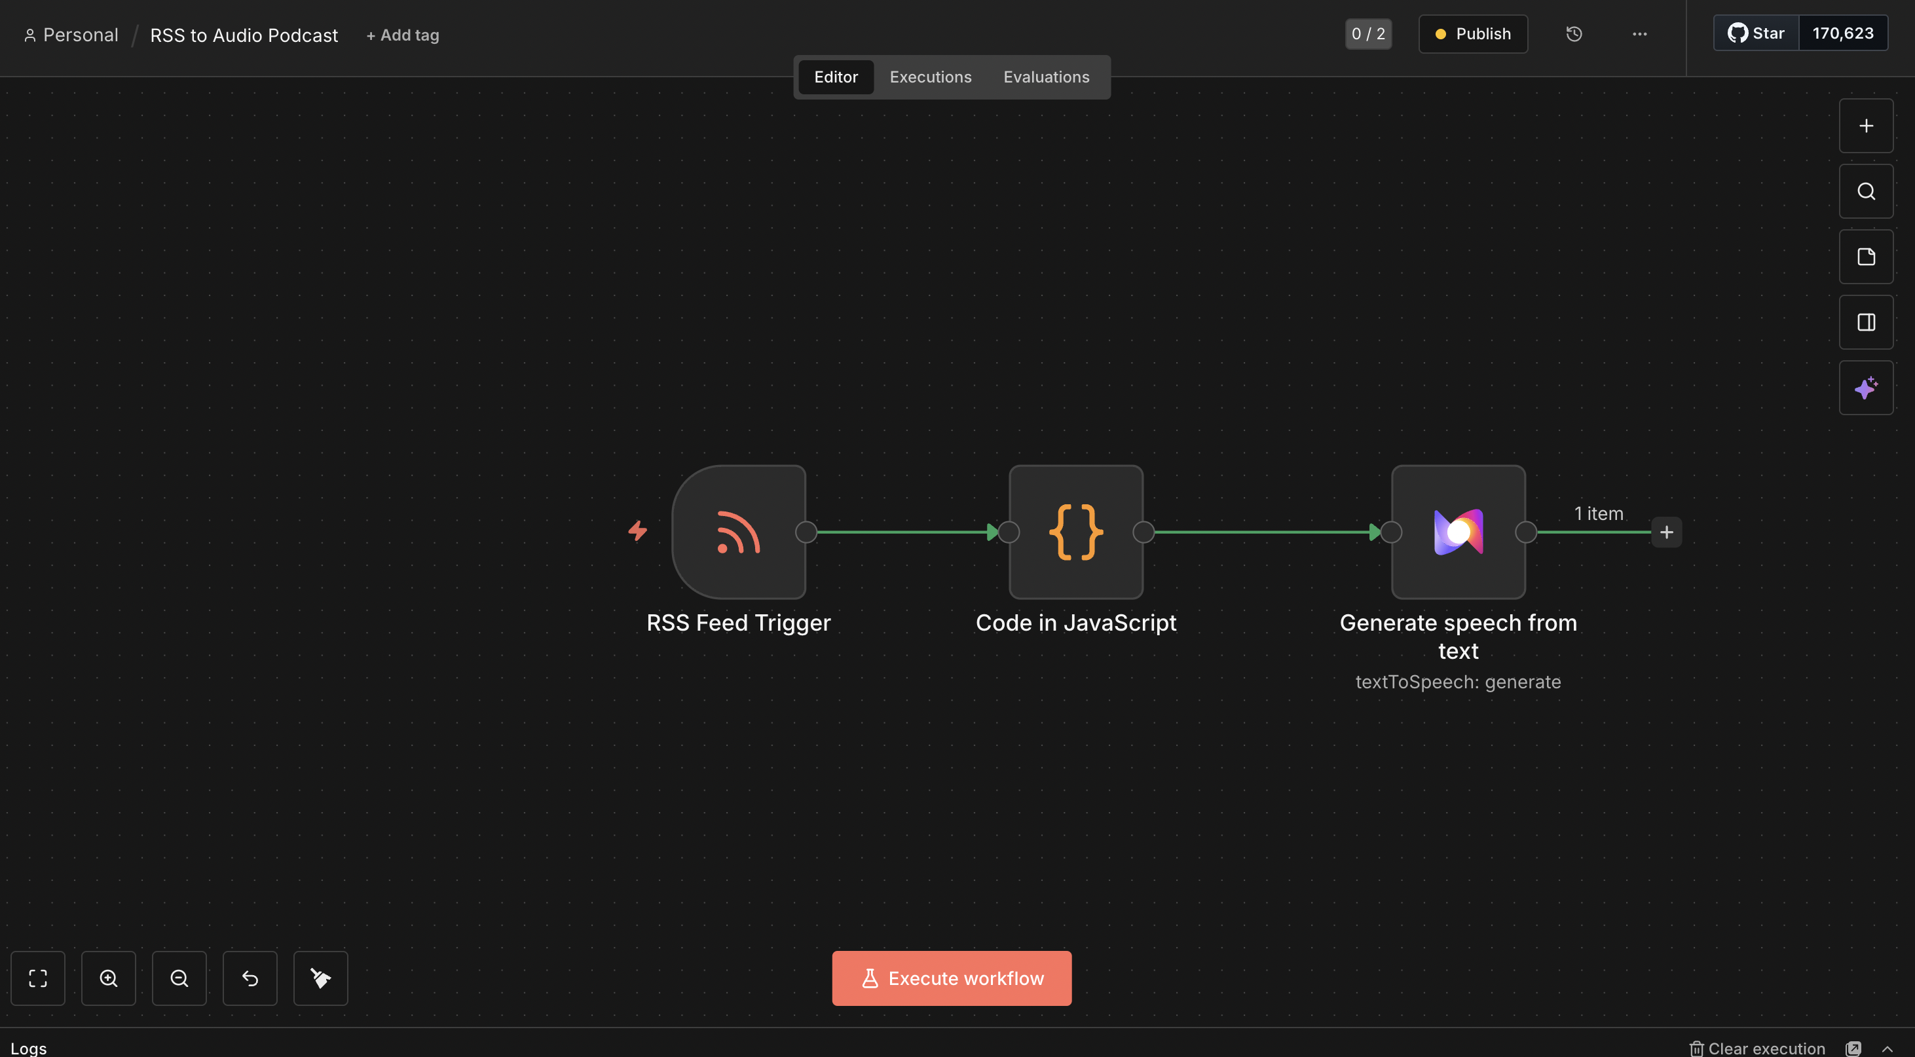Switch to the Executions tab

click(930, 77)
